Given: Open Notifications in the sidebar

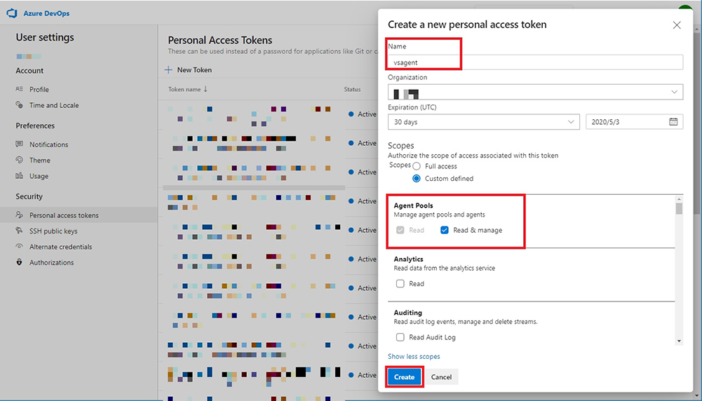Looking at the screenshot, I should tap(49, 144).
